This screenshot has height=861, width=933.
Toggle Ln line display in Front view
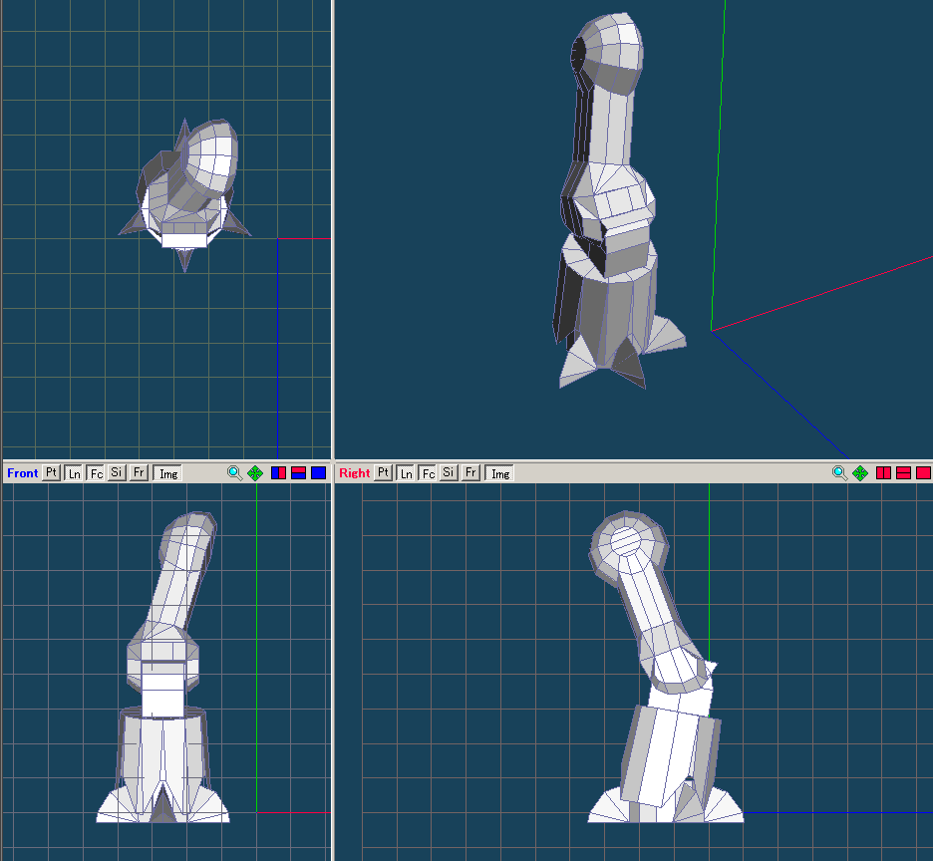point(74,473)
